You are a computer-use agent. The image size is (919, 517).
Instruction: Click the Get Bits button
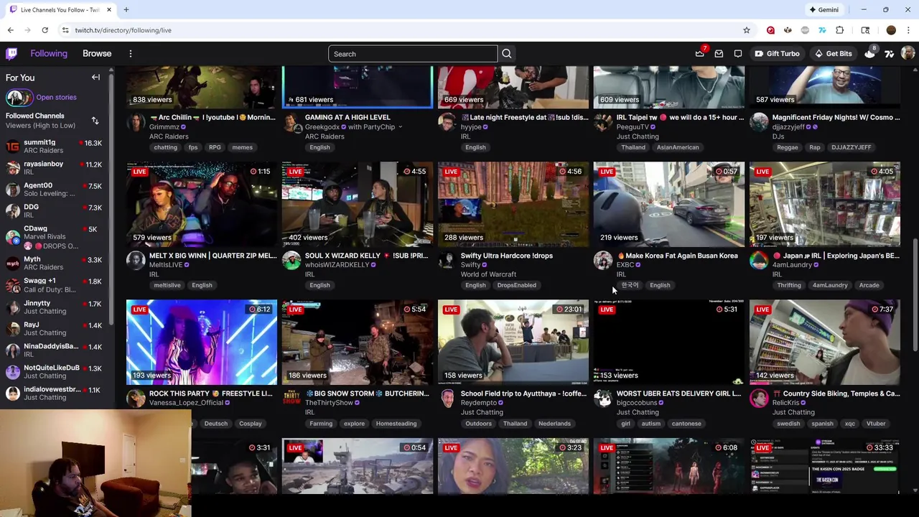[833, 54]
